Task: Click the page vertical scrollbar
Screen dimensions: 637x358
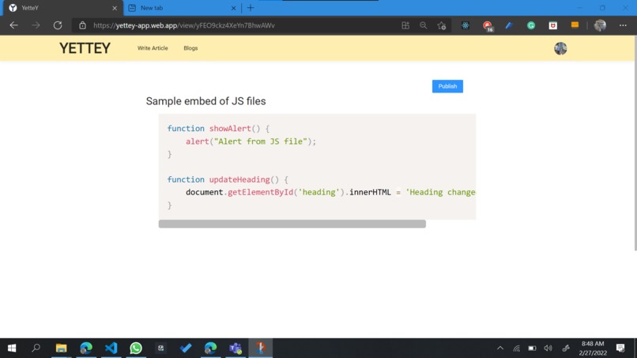Action: [x=635, y=142]
